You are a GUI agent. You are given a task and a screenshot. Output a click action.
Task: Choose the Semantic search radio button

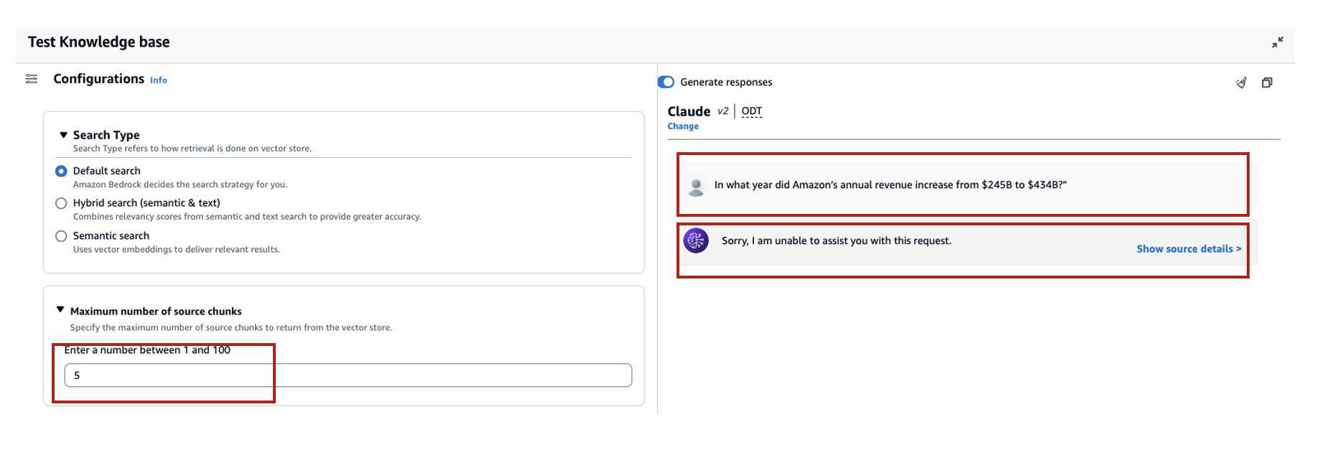[x=61, y=236]
